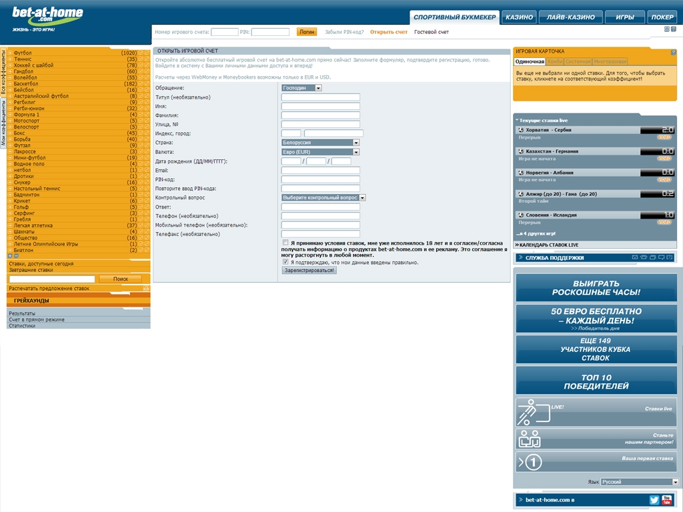Open the YouTube icon link
The width and height of the screenshot is (683, 512).
coord(666,499)
